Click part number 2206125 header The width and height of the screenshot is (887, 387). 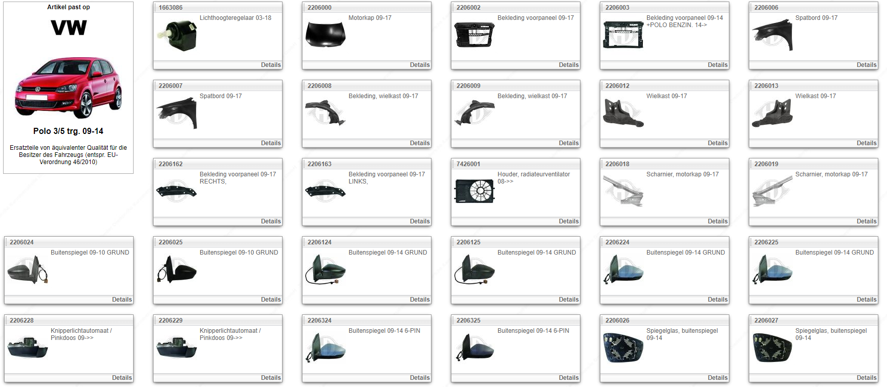pyautogui.click(x=468, y=242)
